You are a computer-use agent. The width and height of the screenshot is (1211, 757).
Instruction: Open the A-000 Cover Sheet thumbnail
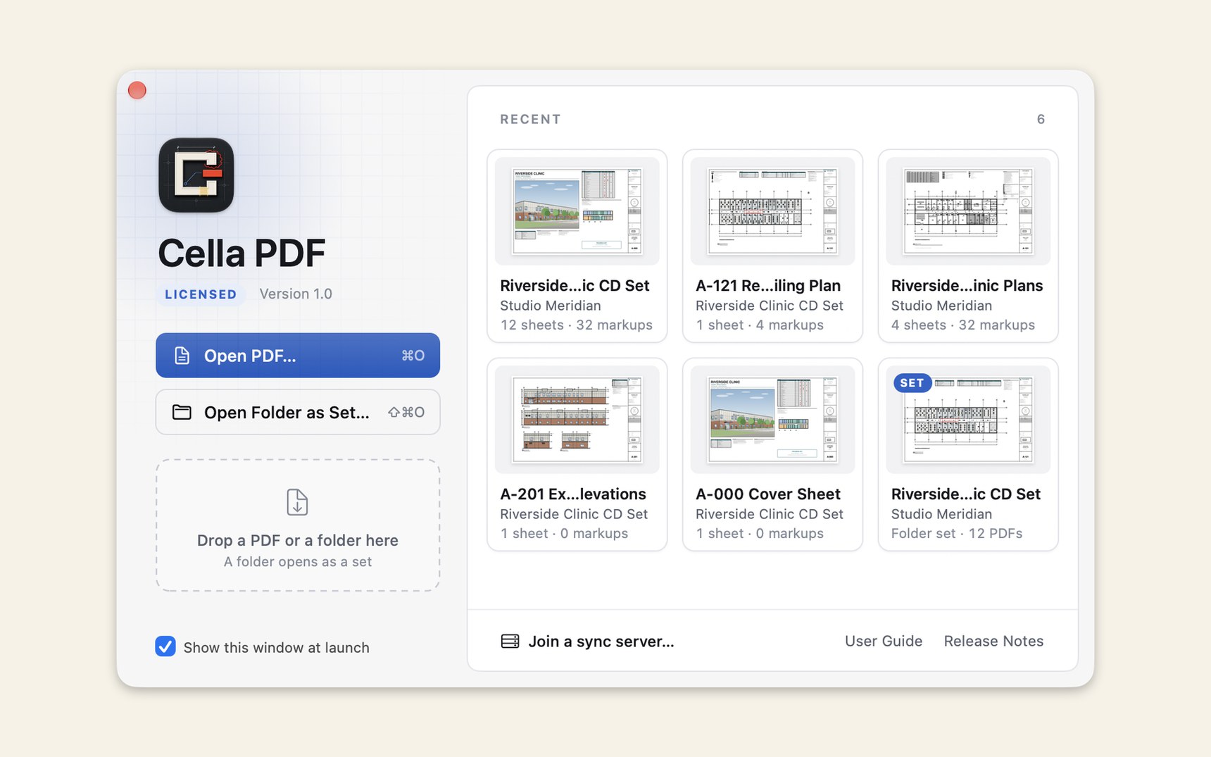click(x=772, y=420)
